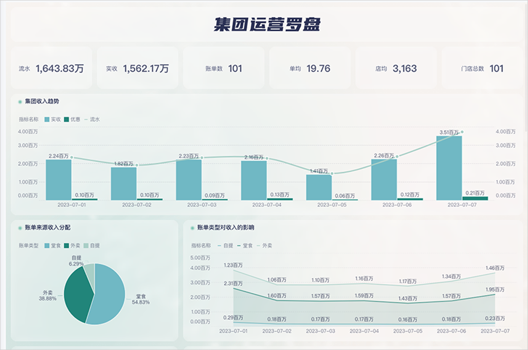The height and width of the screenshot is (350, 528).
Task: Click the bullet icon beside 账单类型对收入的影响 title
Action: tap(192, 227)
